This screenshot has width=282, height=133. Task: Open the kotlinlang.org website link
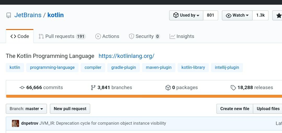[x=126, y=56]
